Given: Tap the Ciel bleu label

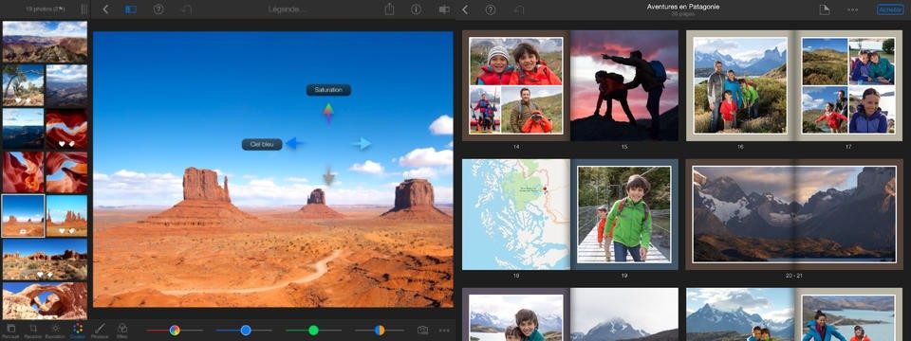Looking at the screenshot, I should tap(262, 144).
